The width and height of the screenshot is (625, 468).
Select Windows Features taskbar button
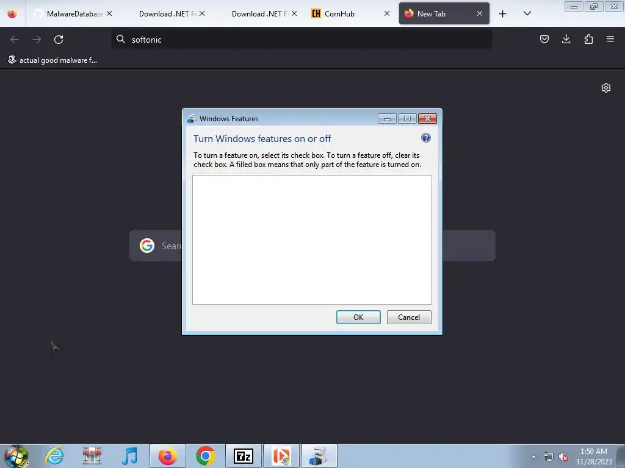(x=319, y=456)
